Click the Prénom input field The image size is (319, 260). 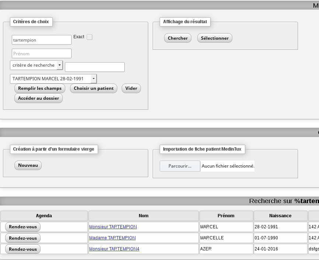point(41,53)
